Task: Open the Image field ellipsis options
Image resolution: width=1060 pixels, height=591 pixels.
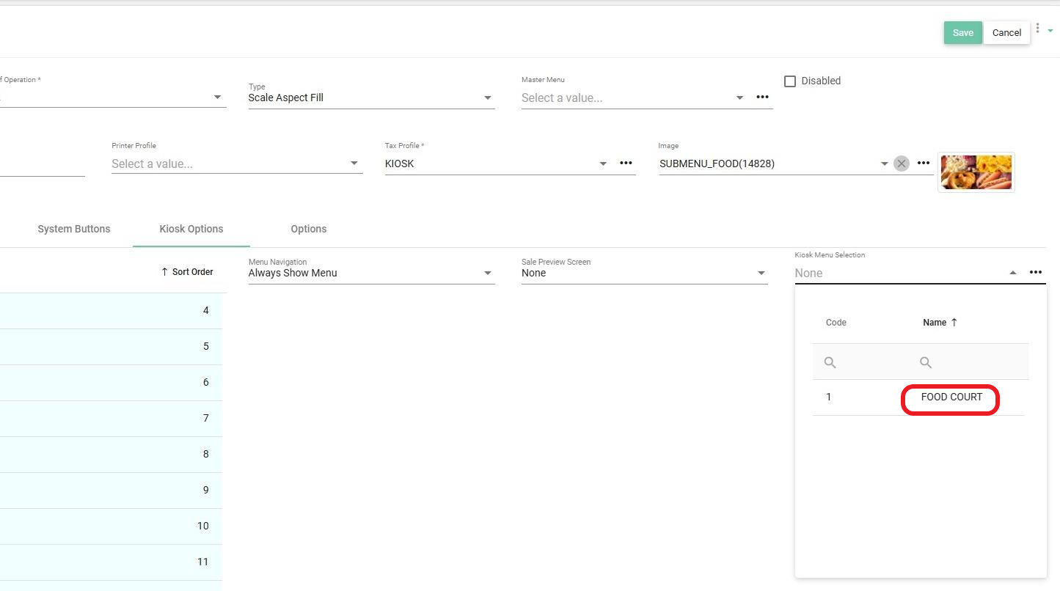Action: [x=924, y=164]
